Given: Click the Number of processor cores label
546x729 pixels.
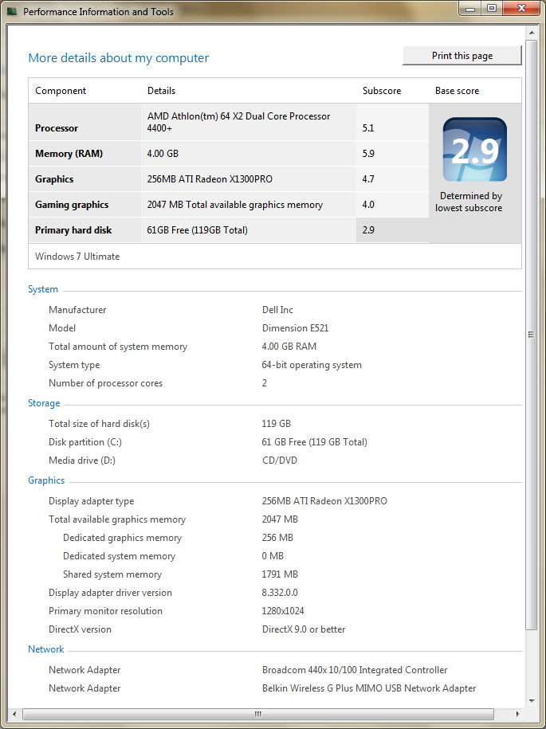Looking at the screenshot, I should [105, 383].
